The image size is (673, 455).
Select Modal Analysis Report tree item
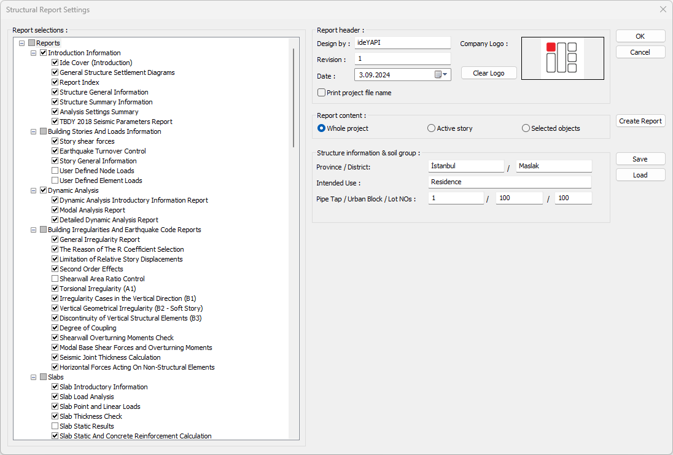92,210
